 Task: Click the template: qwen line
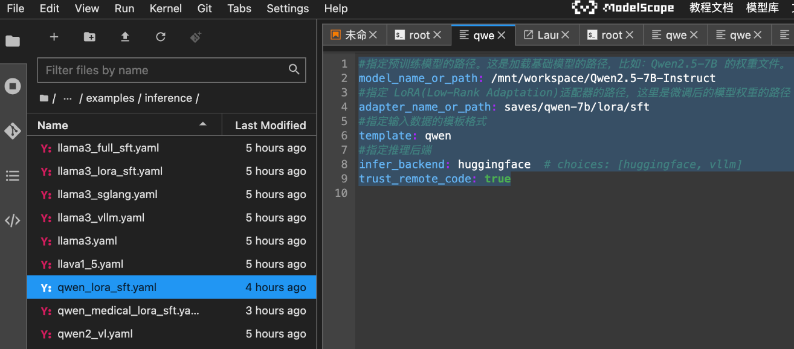click(x=405, y=136)
